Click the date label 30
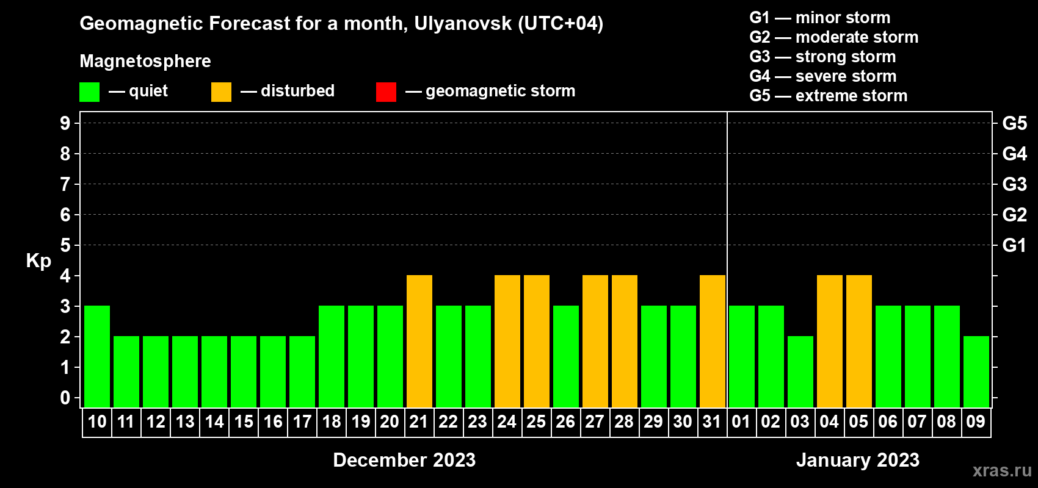Screen dimensions: 1038x488 (x=683, y=422)
